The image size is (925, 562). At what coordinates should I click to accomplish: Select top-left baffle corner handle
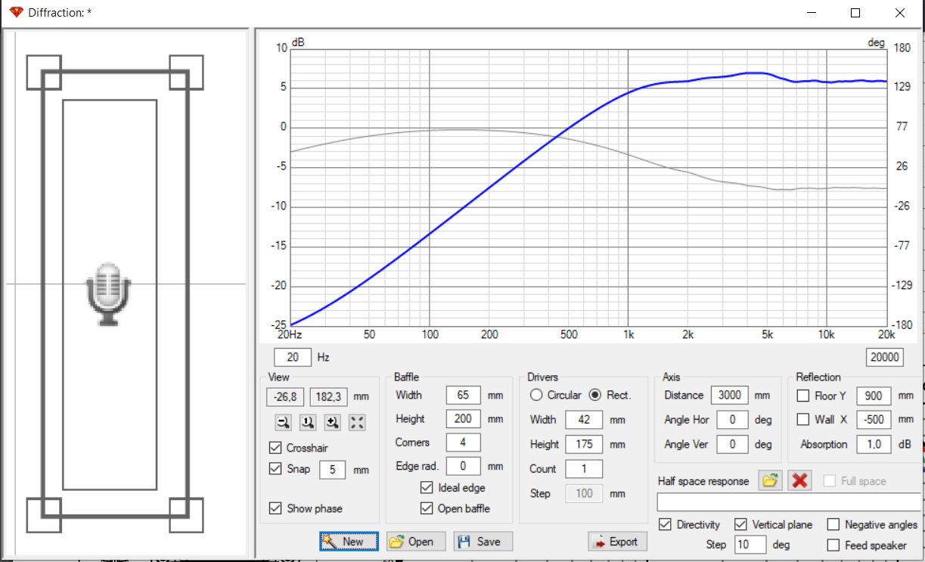coord(44,72)
